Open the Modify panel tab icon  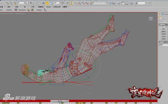163,14
